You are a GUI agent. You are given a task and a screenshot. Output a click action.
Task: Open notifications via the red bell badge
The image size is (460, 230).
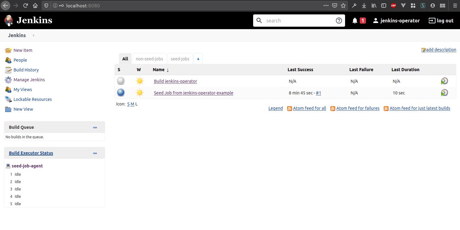[359, 20]
